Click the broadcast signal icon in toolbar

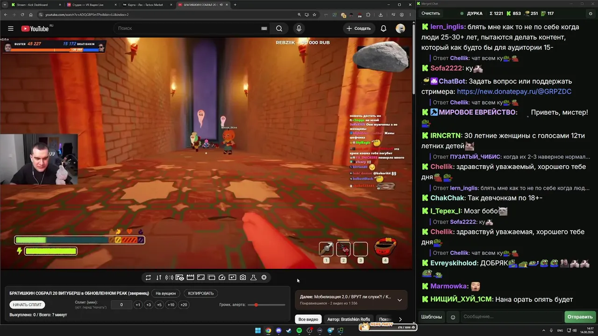click(x=169, y=277)
